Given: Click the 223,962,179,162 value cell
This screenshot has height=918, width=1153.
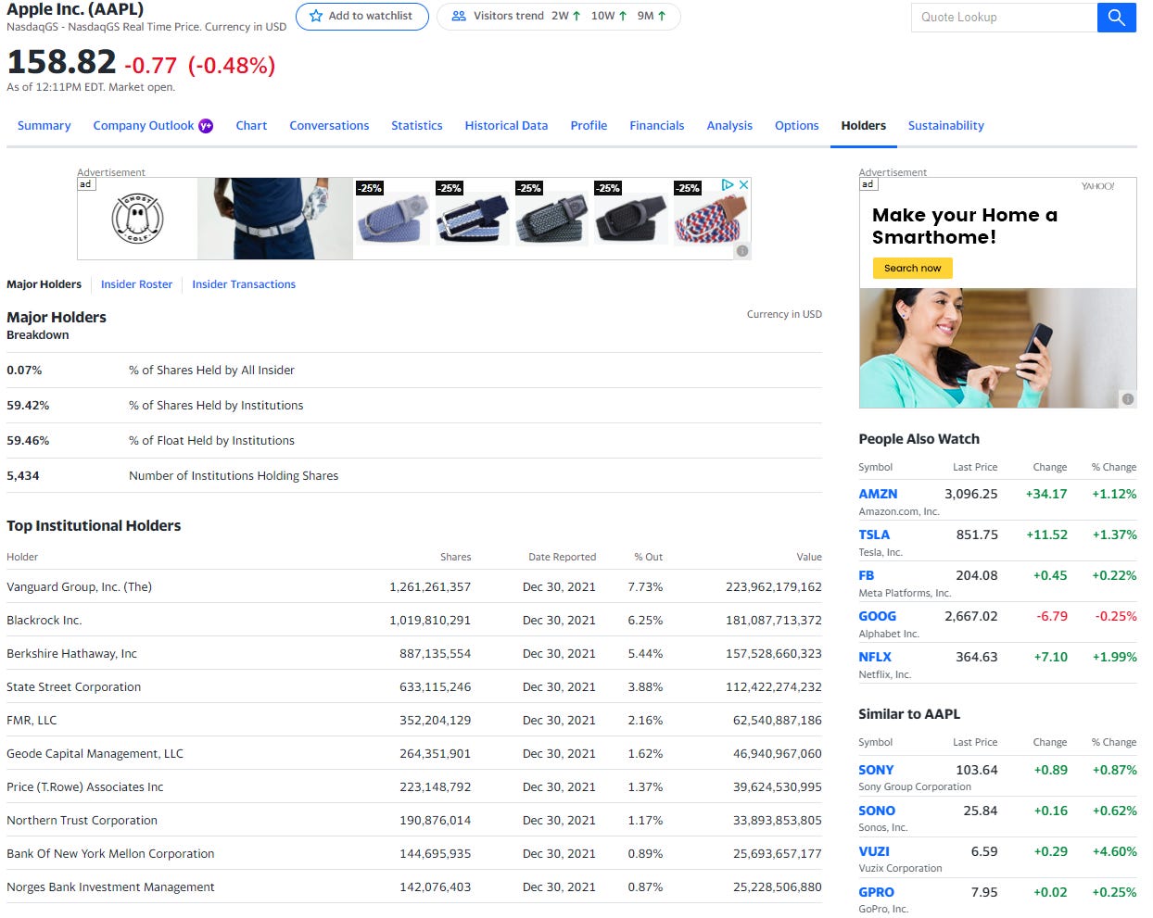Looking at the screenshot, I should pos(774,587).
